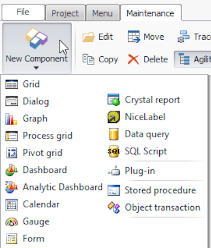The width and height of the screenshot is (211, 248).
Task: Click the Edit folder button
Action: (98, 37)
